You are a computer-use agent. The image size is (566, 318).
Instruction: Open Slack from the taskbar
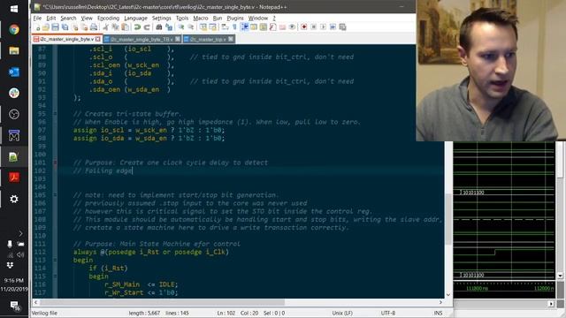click(x=14, y=93)
